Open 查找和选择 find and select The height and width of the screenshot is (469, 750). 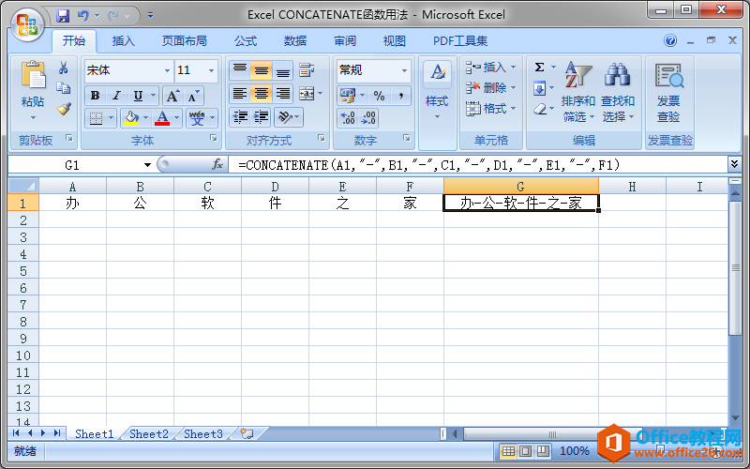pos(618,91)
